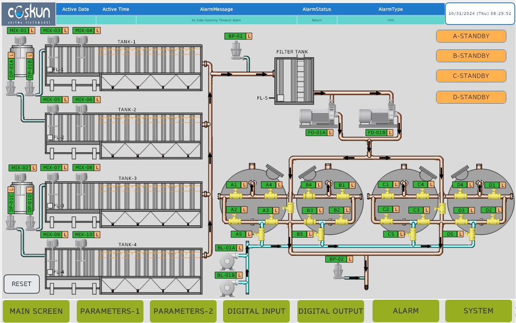
Task: Click the D-STANDBY status button
Action: pyautogui.click(x=471, y=97)
